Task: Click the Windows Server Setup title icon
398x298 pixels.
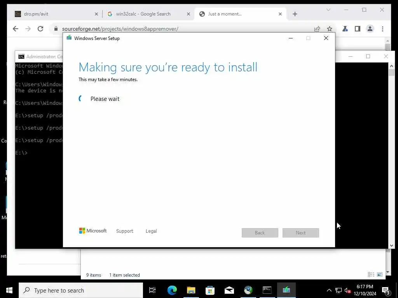Action: [69, 38]
